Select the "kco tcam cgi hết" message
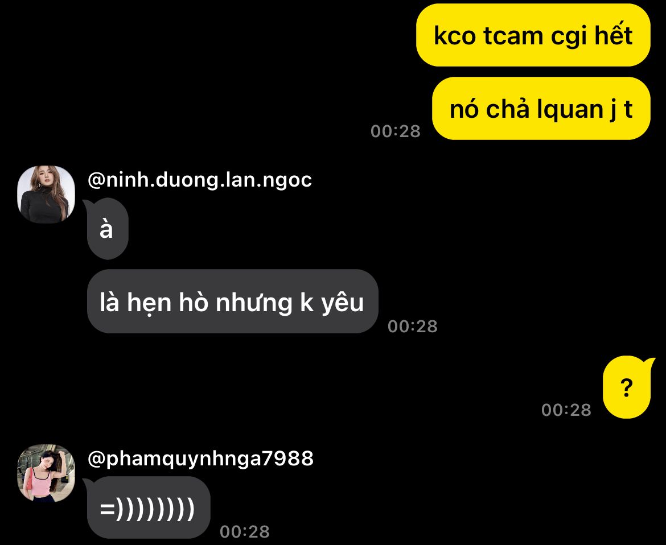 coord(533,35)
